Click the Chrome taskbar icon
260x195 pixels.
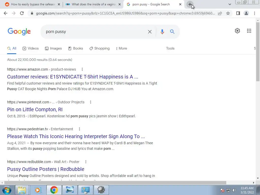(x=54, y=190)
